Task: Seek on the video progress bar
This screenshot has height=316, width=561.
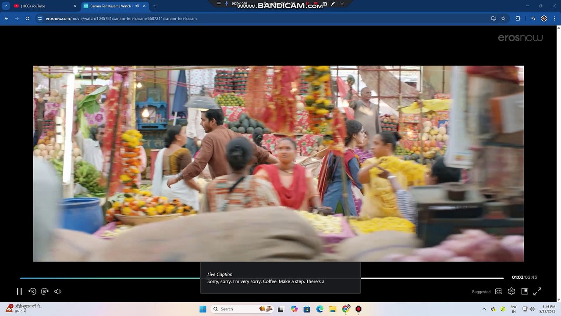Action: (110, 278)
